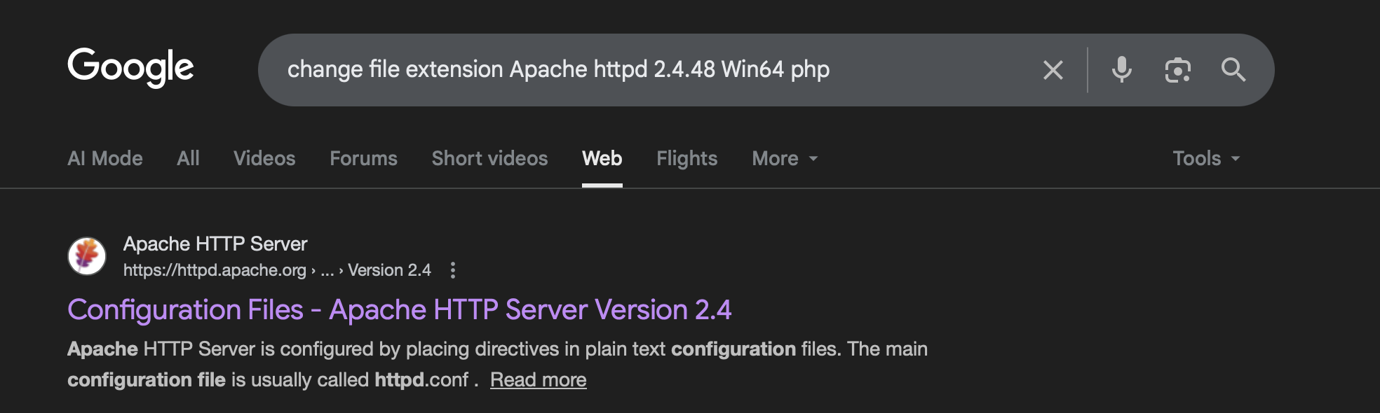Select the Videos tab
The height and width of the screenshot is (413, 1380).
pos(264,159)
